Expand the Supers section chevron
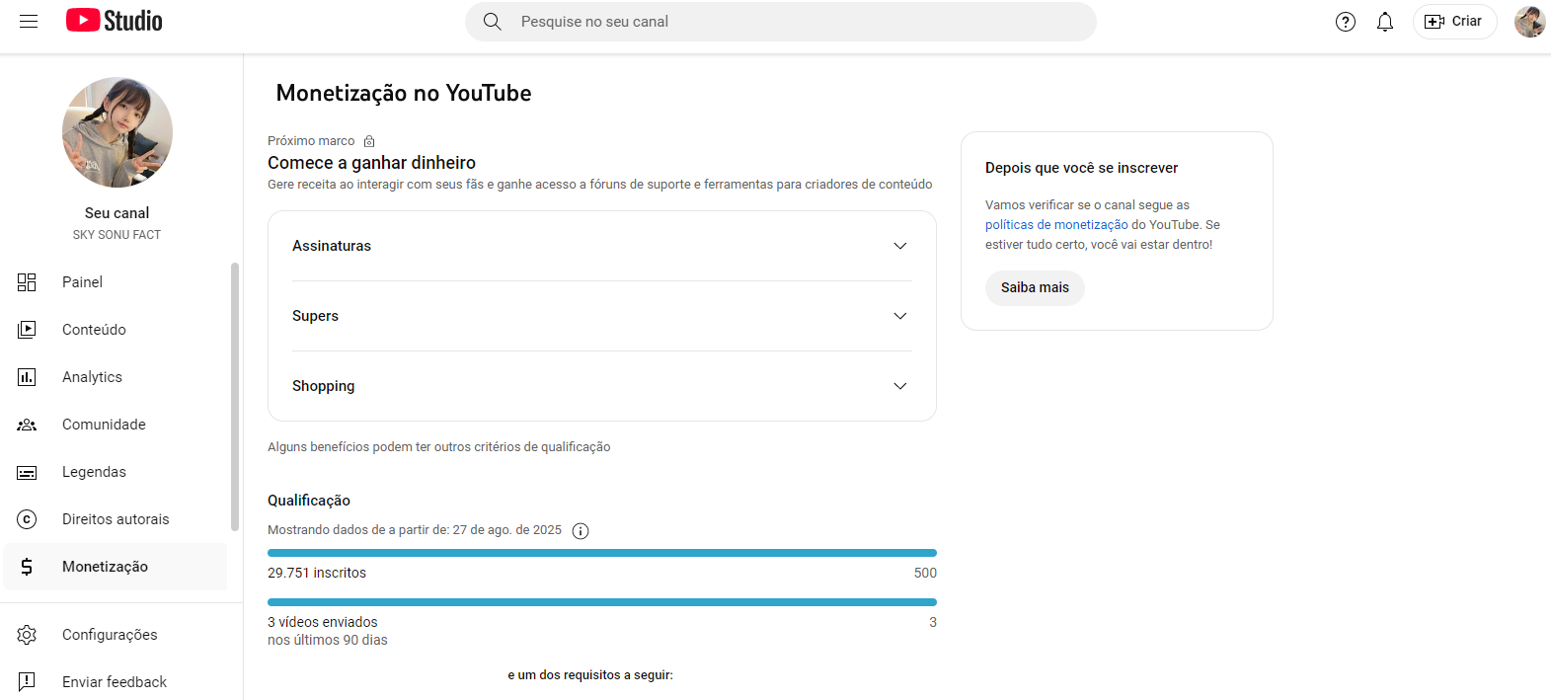Viewport: 1551px width, 700px height. tap(900, 316)
